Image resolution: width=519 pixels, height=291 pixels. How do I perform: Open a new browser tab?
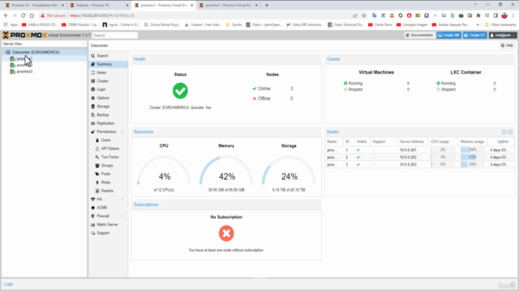point(267,6)
